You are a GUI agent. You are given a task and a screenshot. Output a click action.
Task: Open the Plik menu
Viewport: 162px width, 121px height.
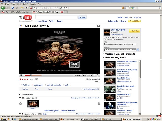(2, 4)
